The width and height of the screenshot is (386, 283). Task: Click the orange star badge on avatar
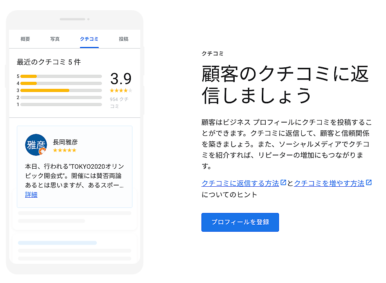[42, 151]
